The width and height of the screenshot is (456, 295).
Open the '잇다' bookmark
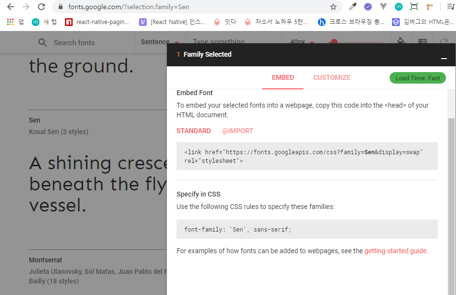tap(225, 22)
